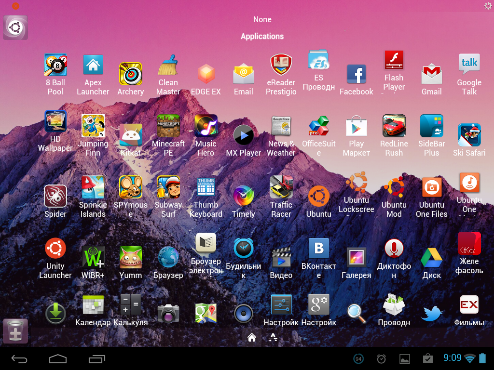Open SPYmouse game
The width and height of the screenshot is (494, 370).
[130, 187]
